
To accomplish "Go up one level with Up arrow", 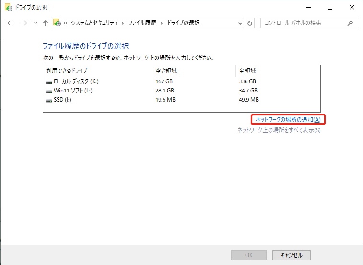I will click(46, 23).
